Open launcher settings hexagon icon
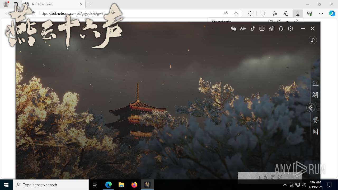 click(x=290, y=28)
